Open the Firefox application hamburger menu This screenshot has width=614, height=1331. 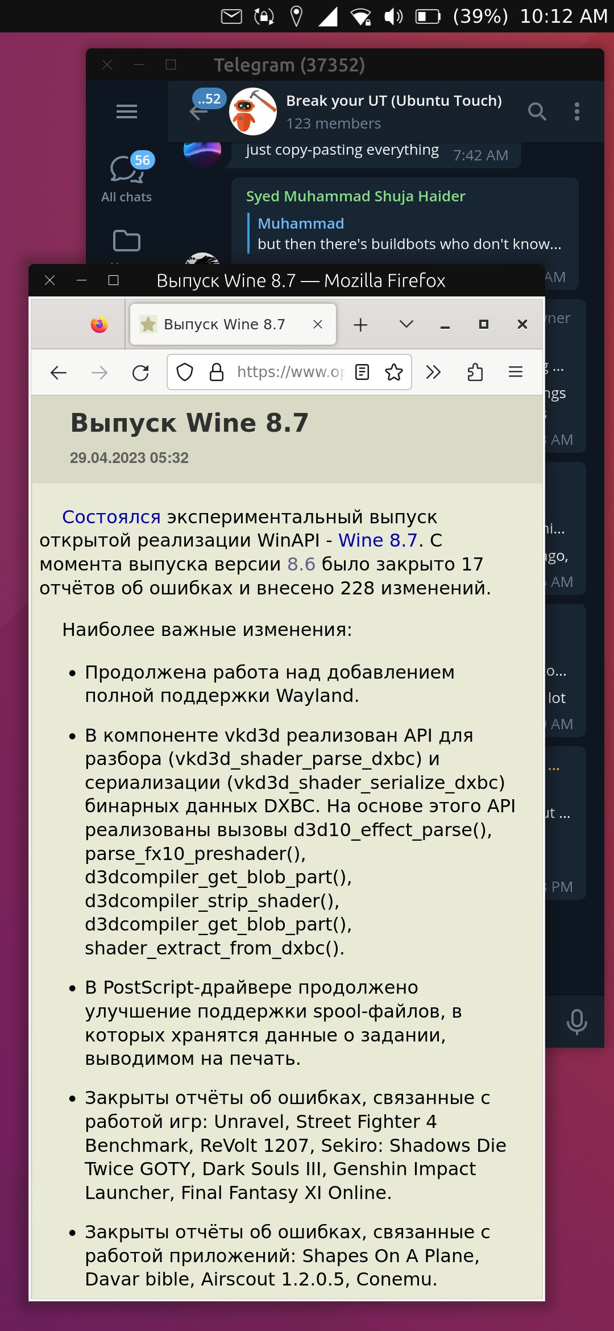[x=516, y=372]
